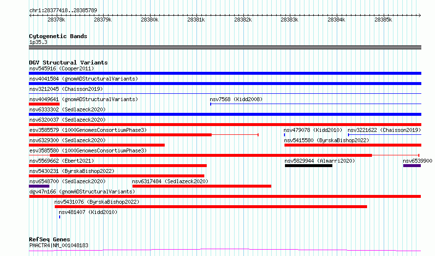Click the nsv6548700 (Sedlazeck2020) label
The height and width of the screenshot is (256, 435).
pos(67,181)
